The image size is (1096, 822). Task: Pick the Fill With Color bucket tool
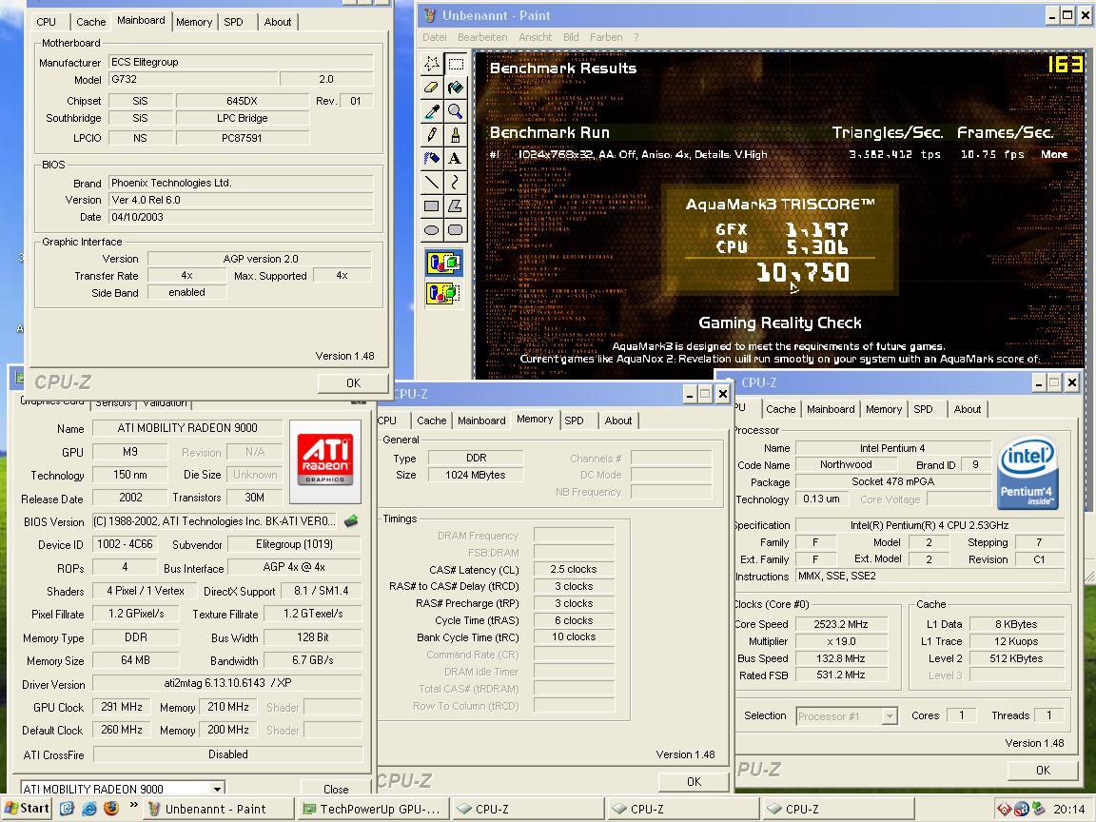[x=456, y=88]
